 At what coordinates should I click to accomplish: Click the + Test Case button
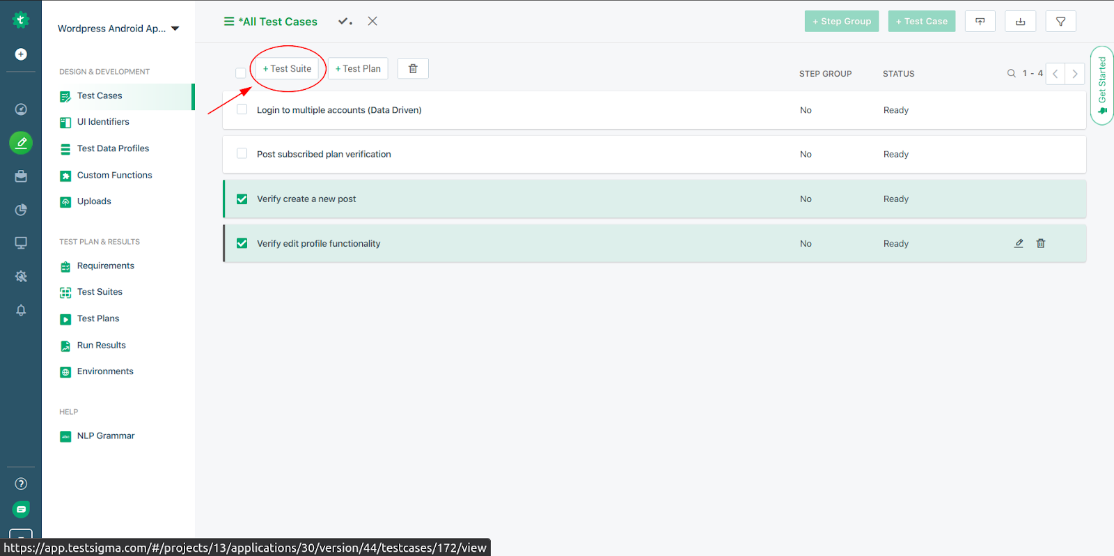coord(922,22)
